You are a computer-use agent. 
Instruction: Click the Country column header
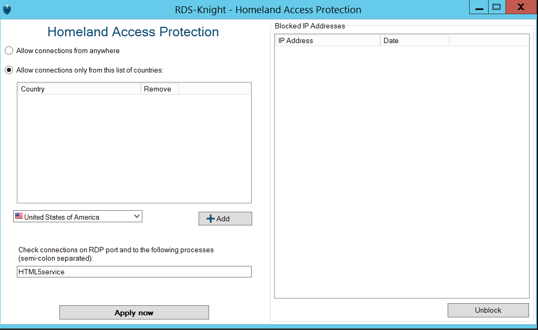tap(79, 89)
